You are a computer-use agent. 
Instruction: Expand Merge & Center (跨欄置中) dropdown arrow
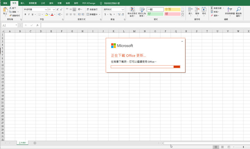[100, 15]
